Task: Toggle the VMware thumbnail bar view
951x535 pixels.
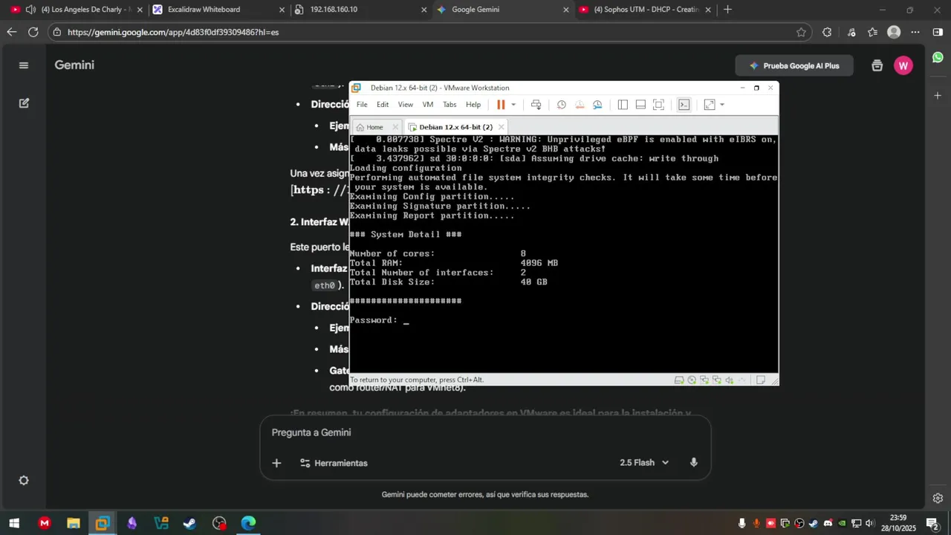Action: click(640, 105)
